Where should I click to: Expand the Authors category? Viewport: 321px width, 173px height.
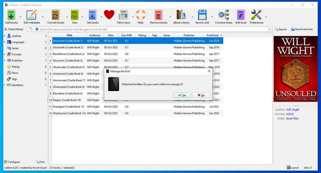coord(5,36)
